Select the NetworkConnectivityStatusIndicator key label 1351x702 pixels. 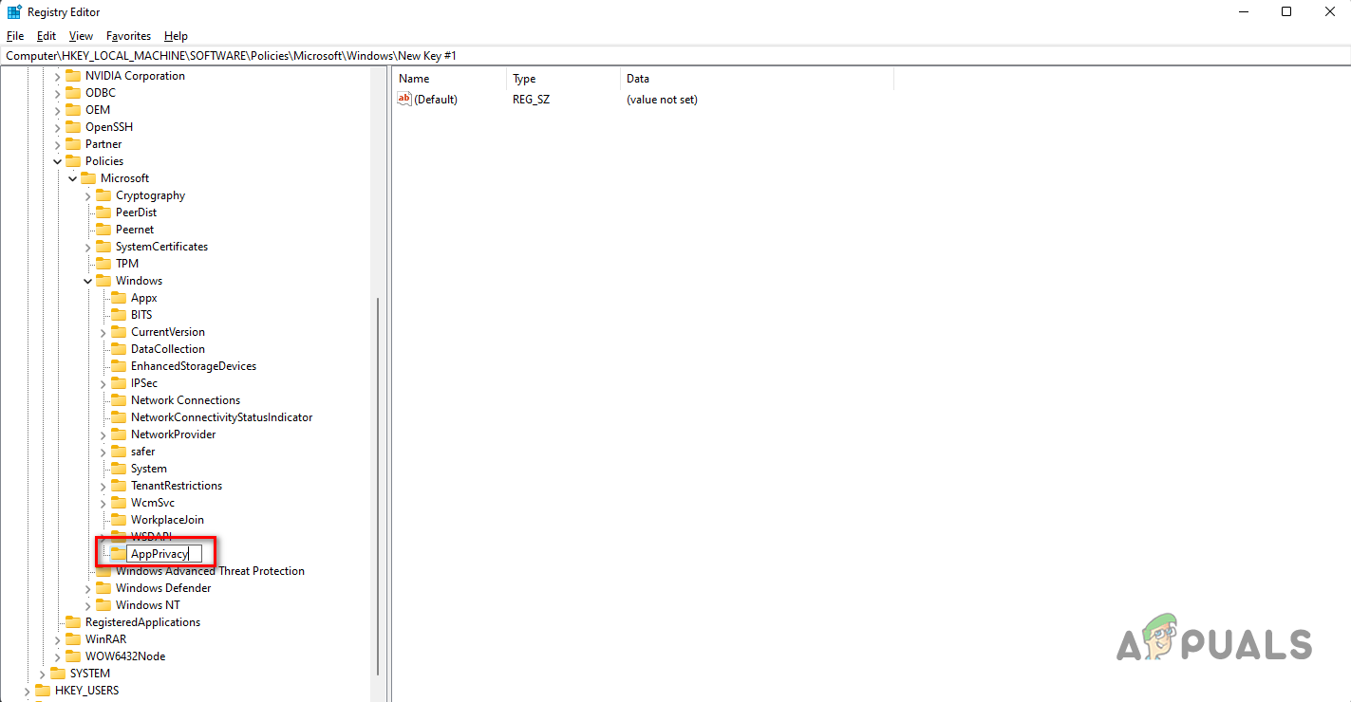pos(221,417)
